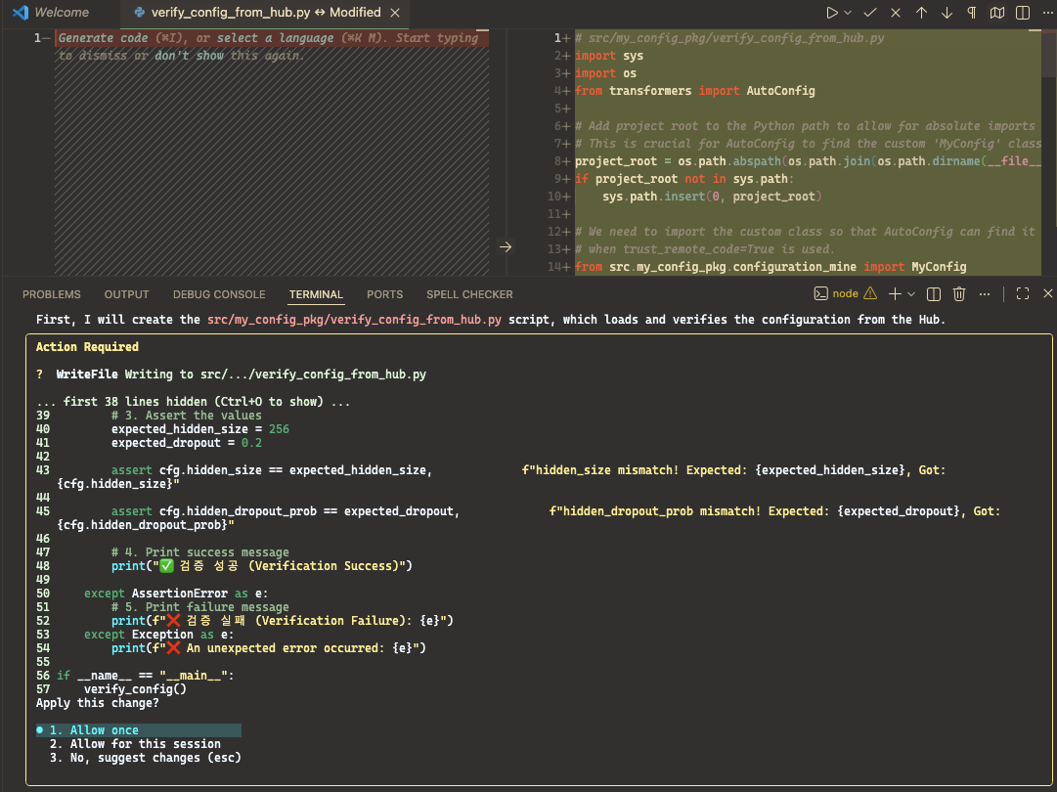Select the TERMINAL panel tab
This screenshot has height=792, width=1057.
[x=316, y=294]
